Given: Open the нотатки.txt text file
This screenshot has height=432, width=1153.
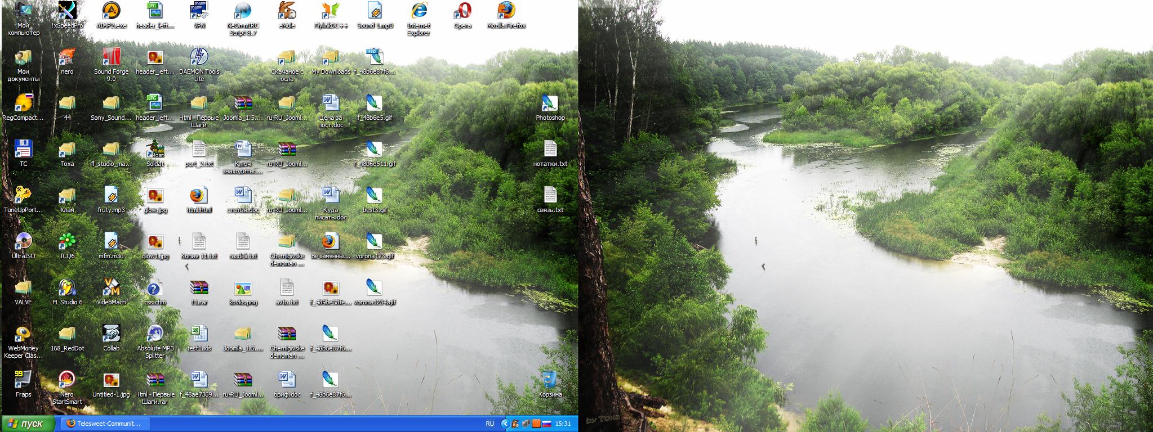Looking at the screenshot, I should click(x=550, y=150).
